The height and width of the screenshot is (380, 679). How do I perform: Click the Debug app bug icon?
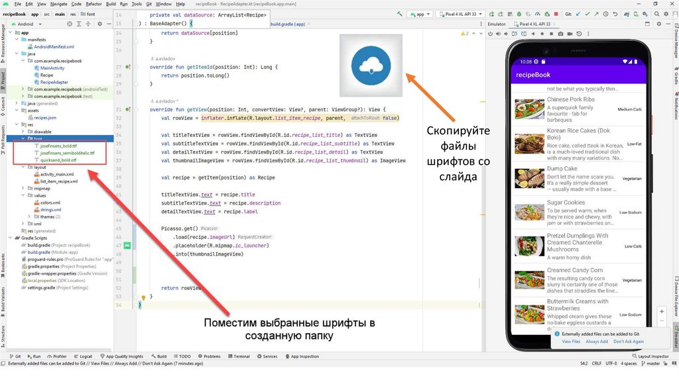pyautogui.click(x=519, y=14)
